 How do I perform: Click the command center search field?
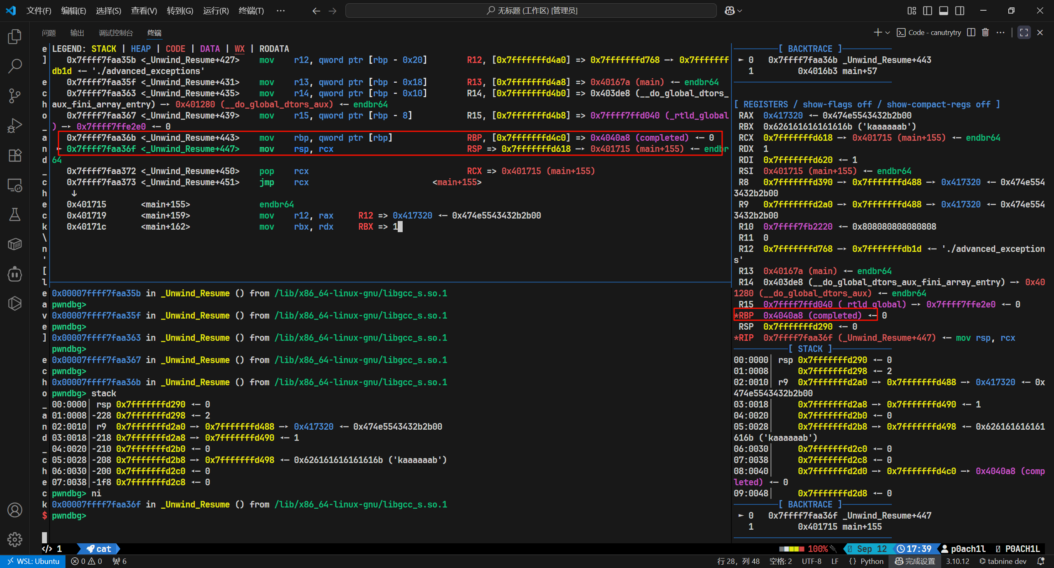pos(531,11)
